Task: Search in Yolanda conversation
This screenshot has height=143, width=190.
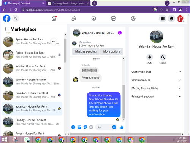Action: click(x=163, y=57)
